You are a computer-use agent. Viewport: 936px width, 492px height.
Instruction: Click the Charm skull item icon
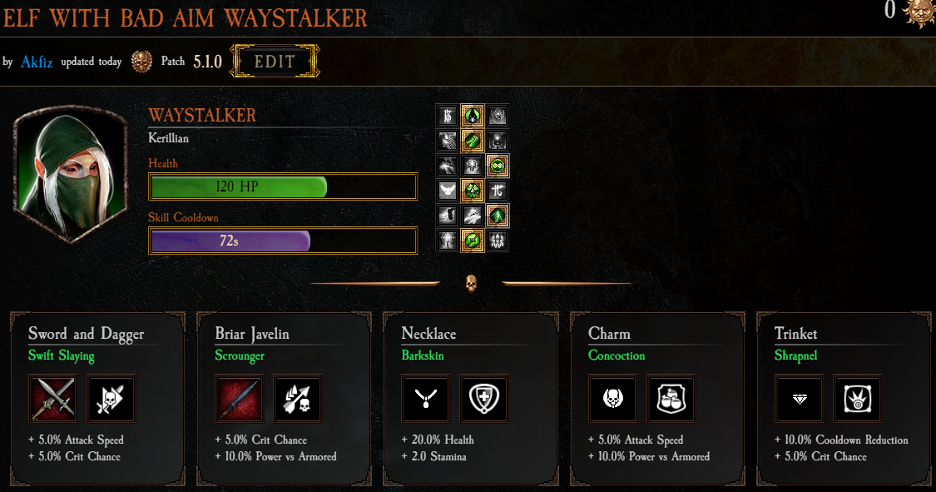612,398
